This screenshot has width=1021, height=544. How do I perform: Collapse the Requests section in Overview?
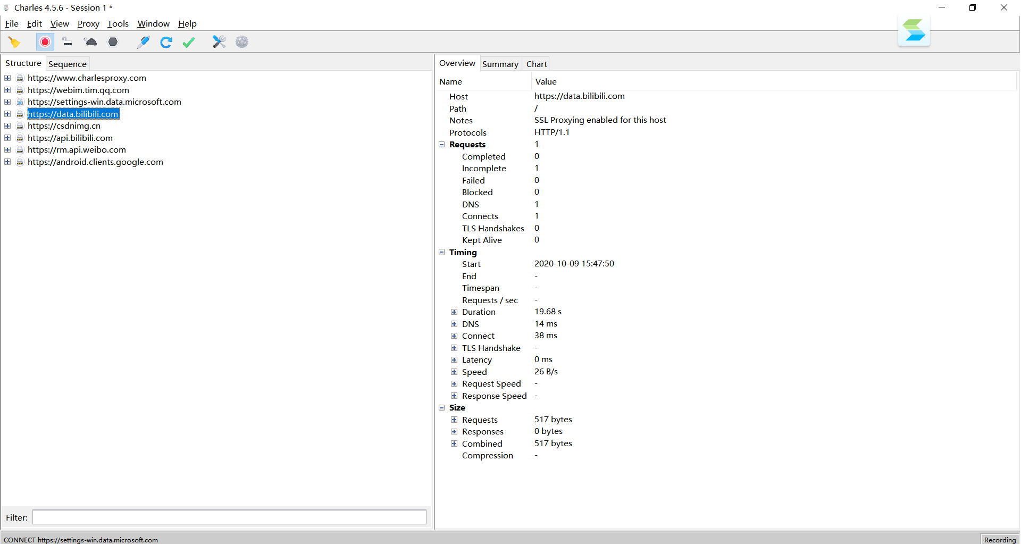pos(441,144)
